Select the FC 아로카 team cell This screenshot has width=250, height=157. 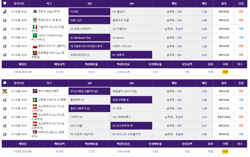131,55
